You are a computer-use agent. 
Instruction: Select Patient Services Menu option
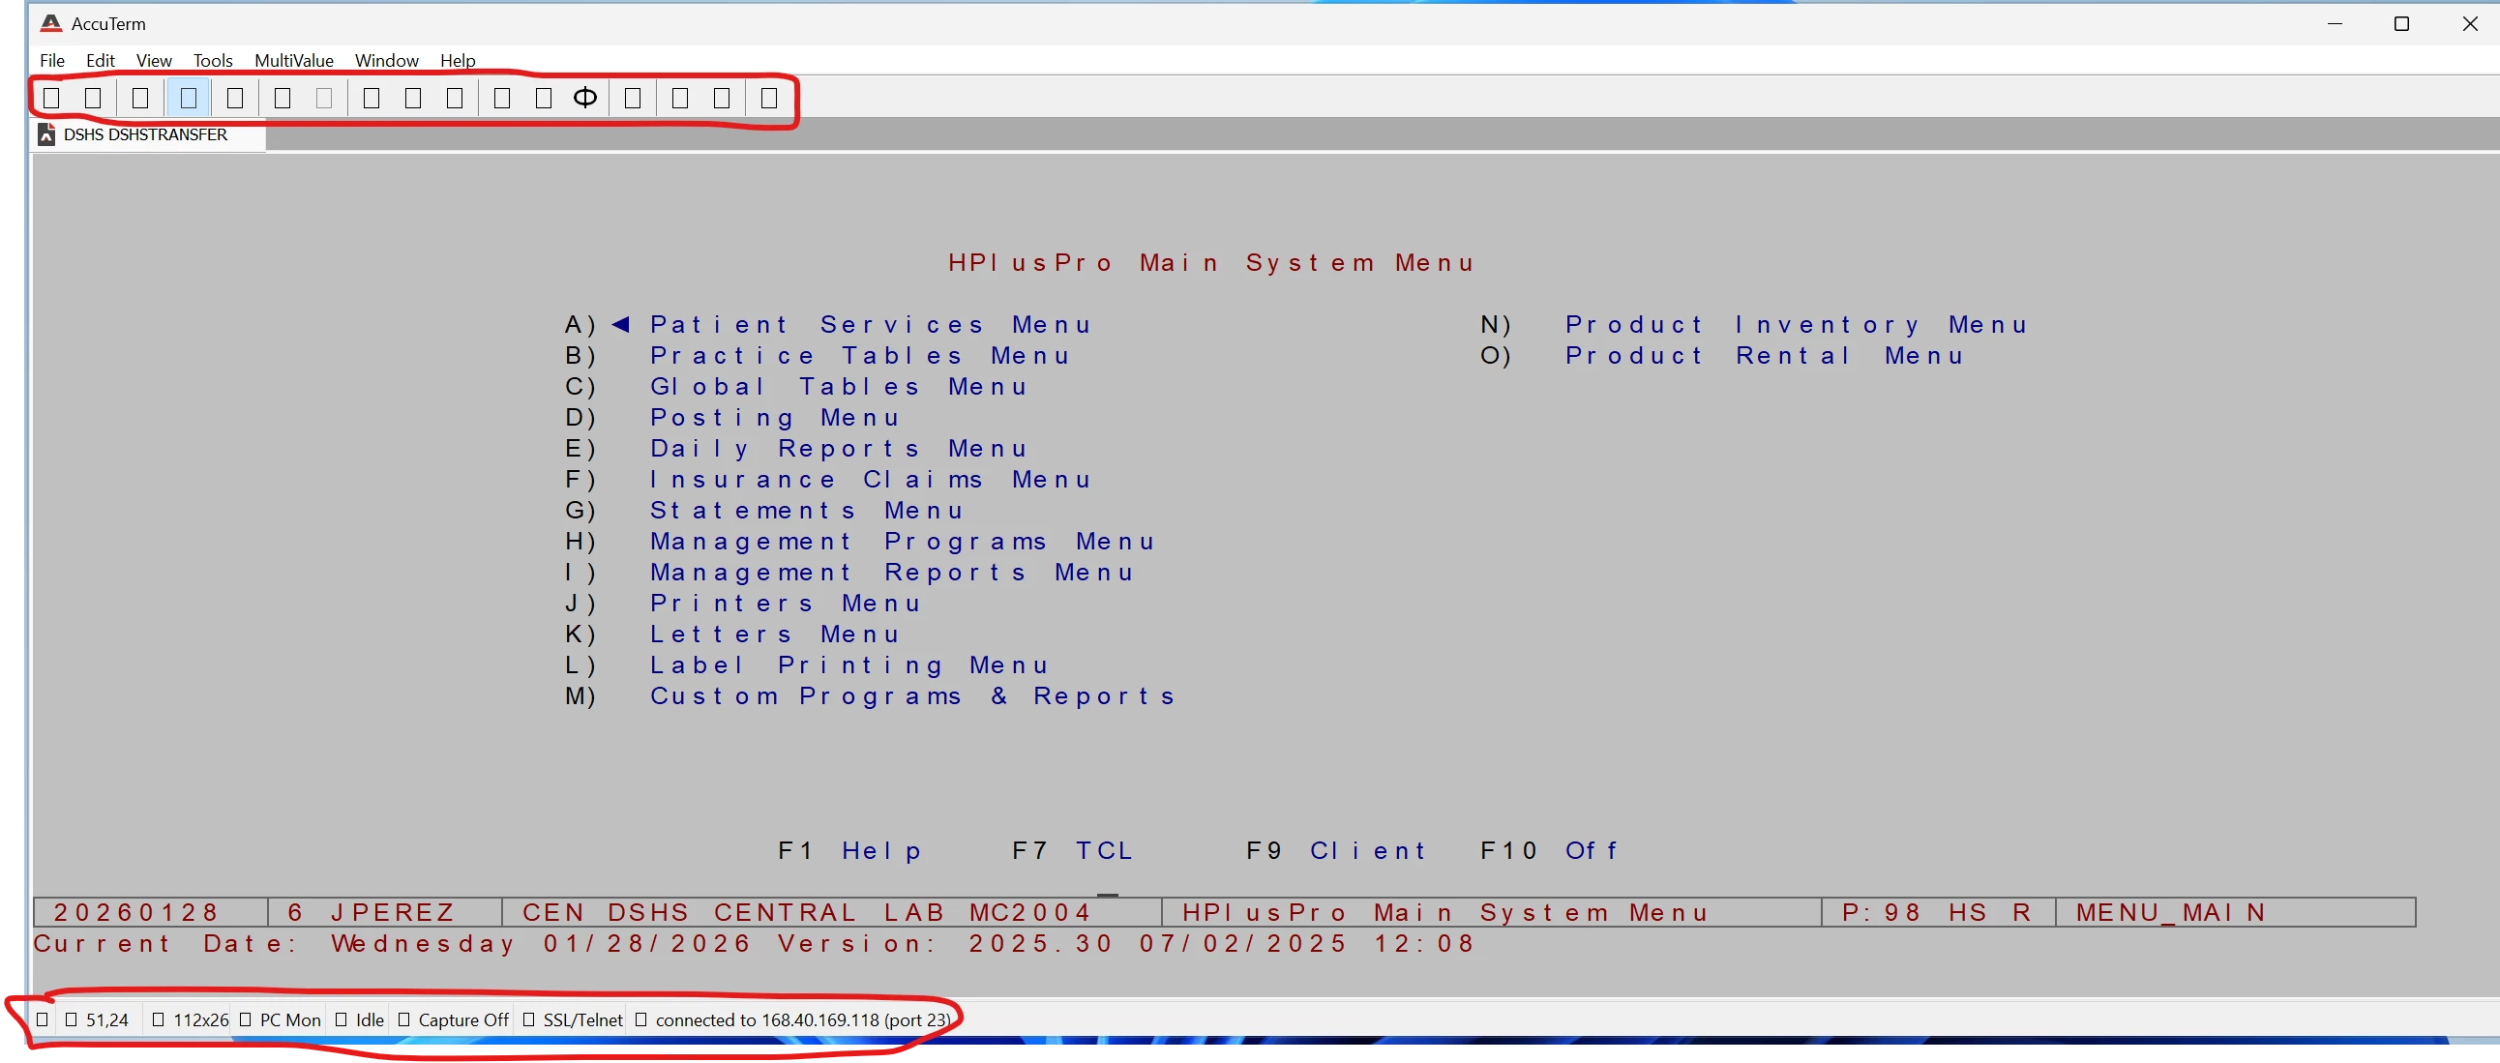coord(870,325)
